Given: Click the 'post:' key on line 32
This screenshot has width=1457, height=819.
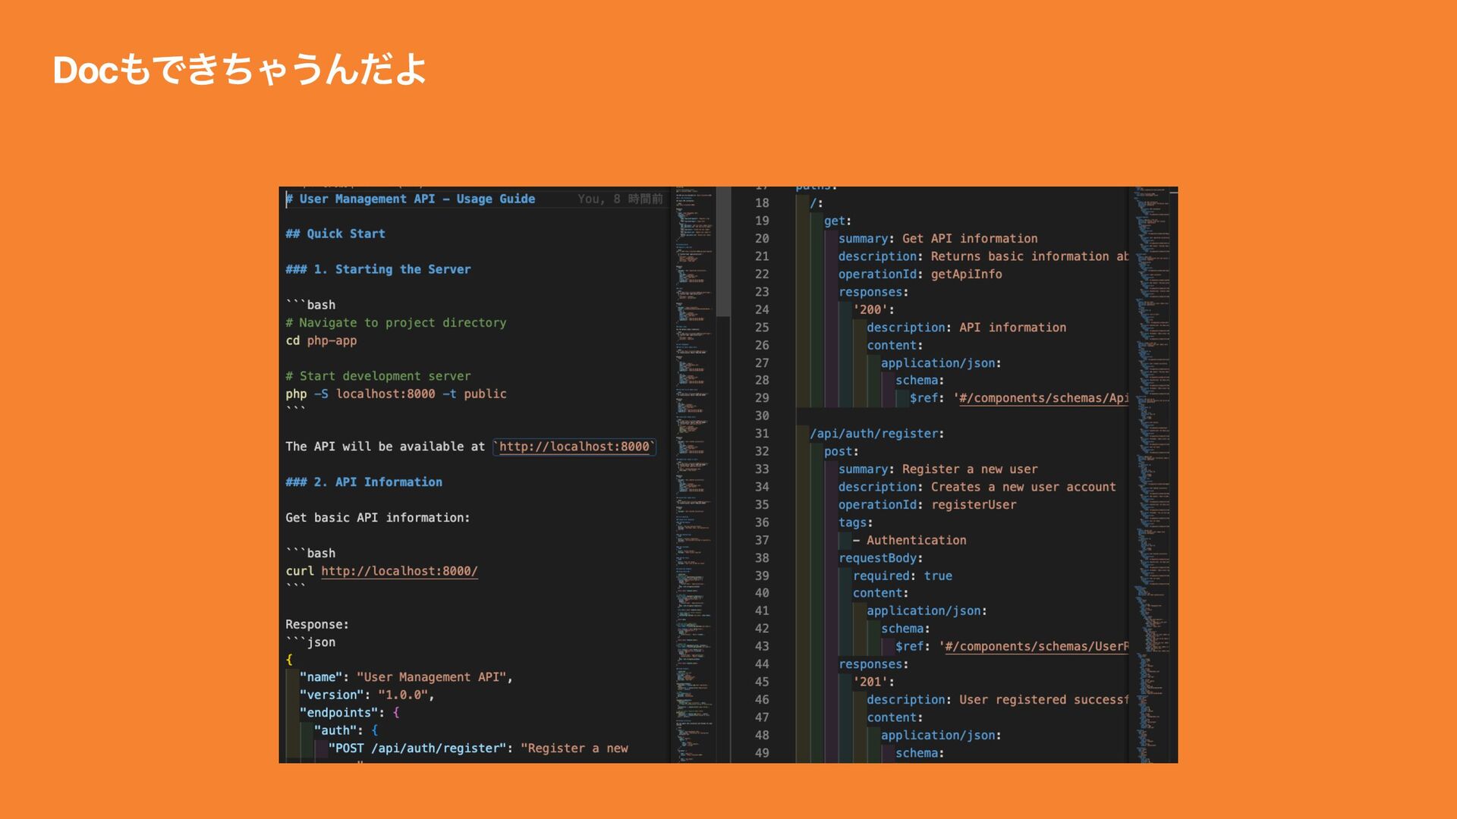Looking at the screenshot, I should coord(842,451).
